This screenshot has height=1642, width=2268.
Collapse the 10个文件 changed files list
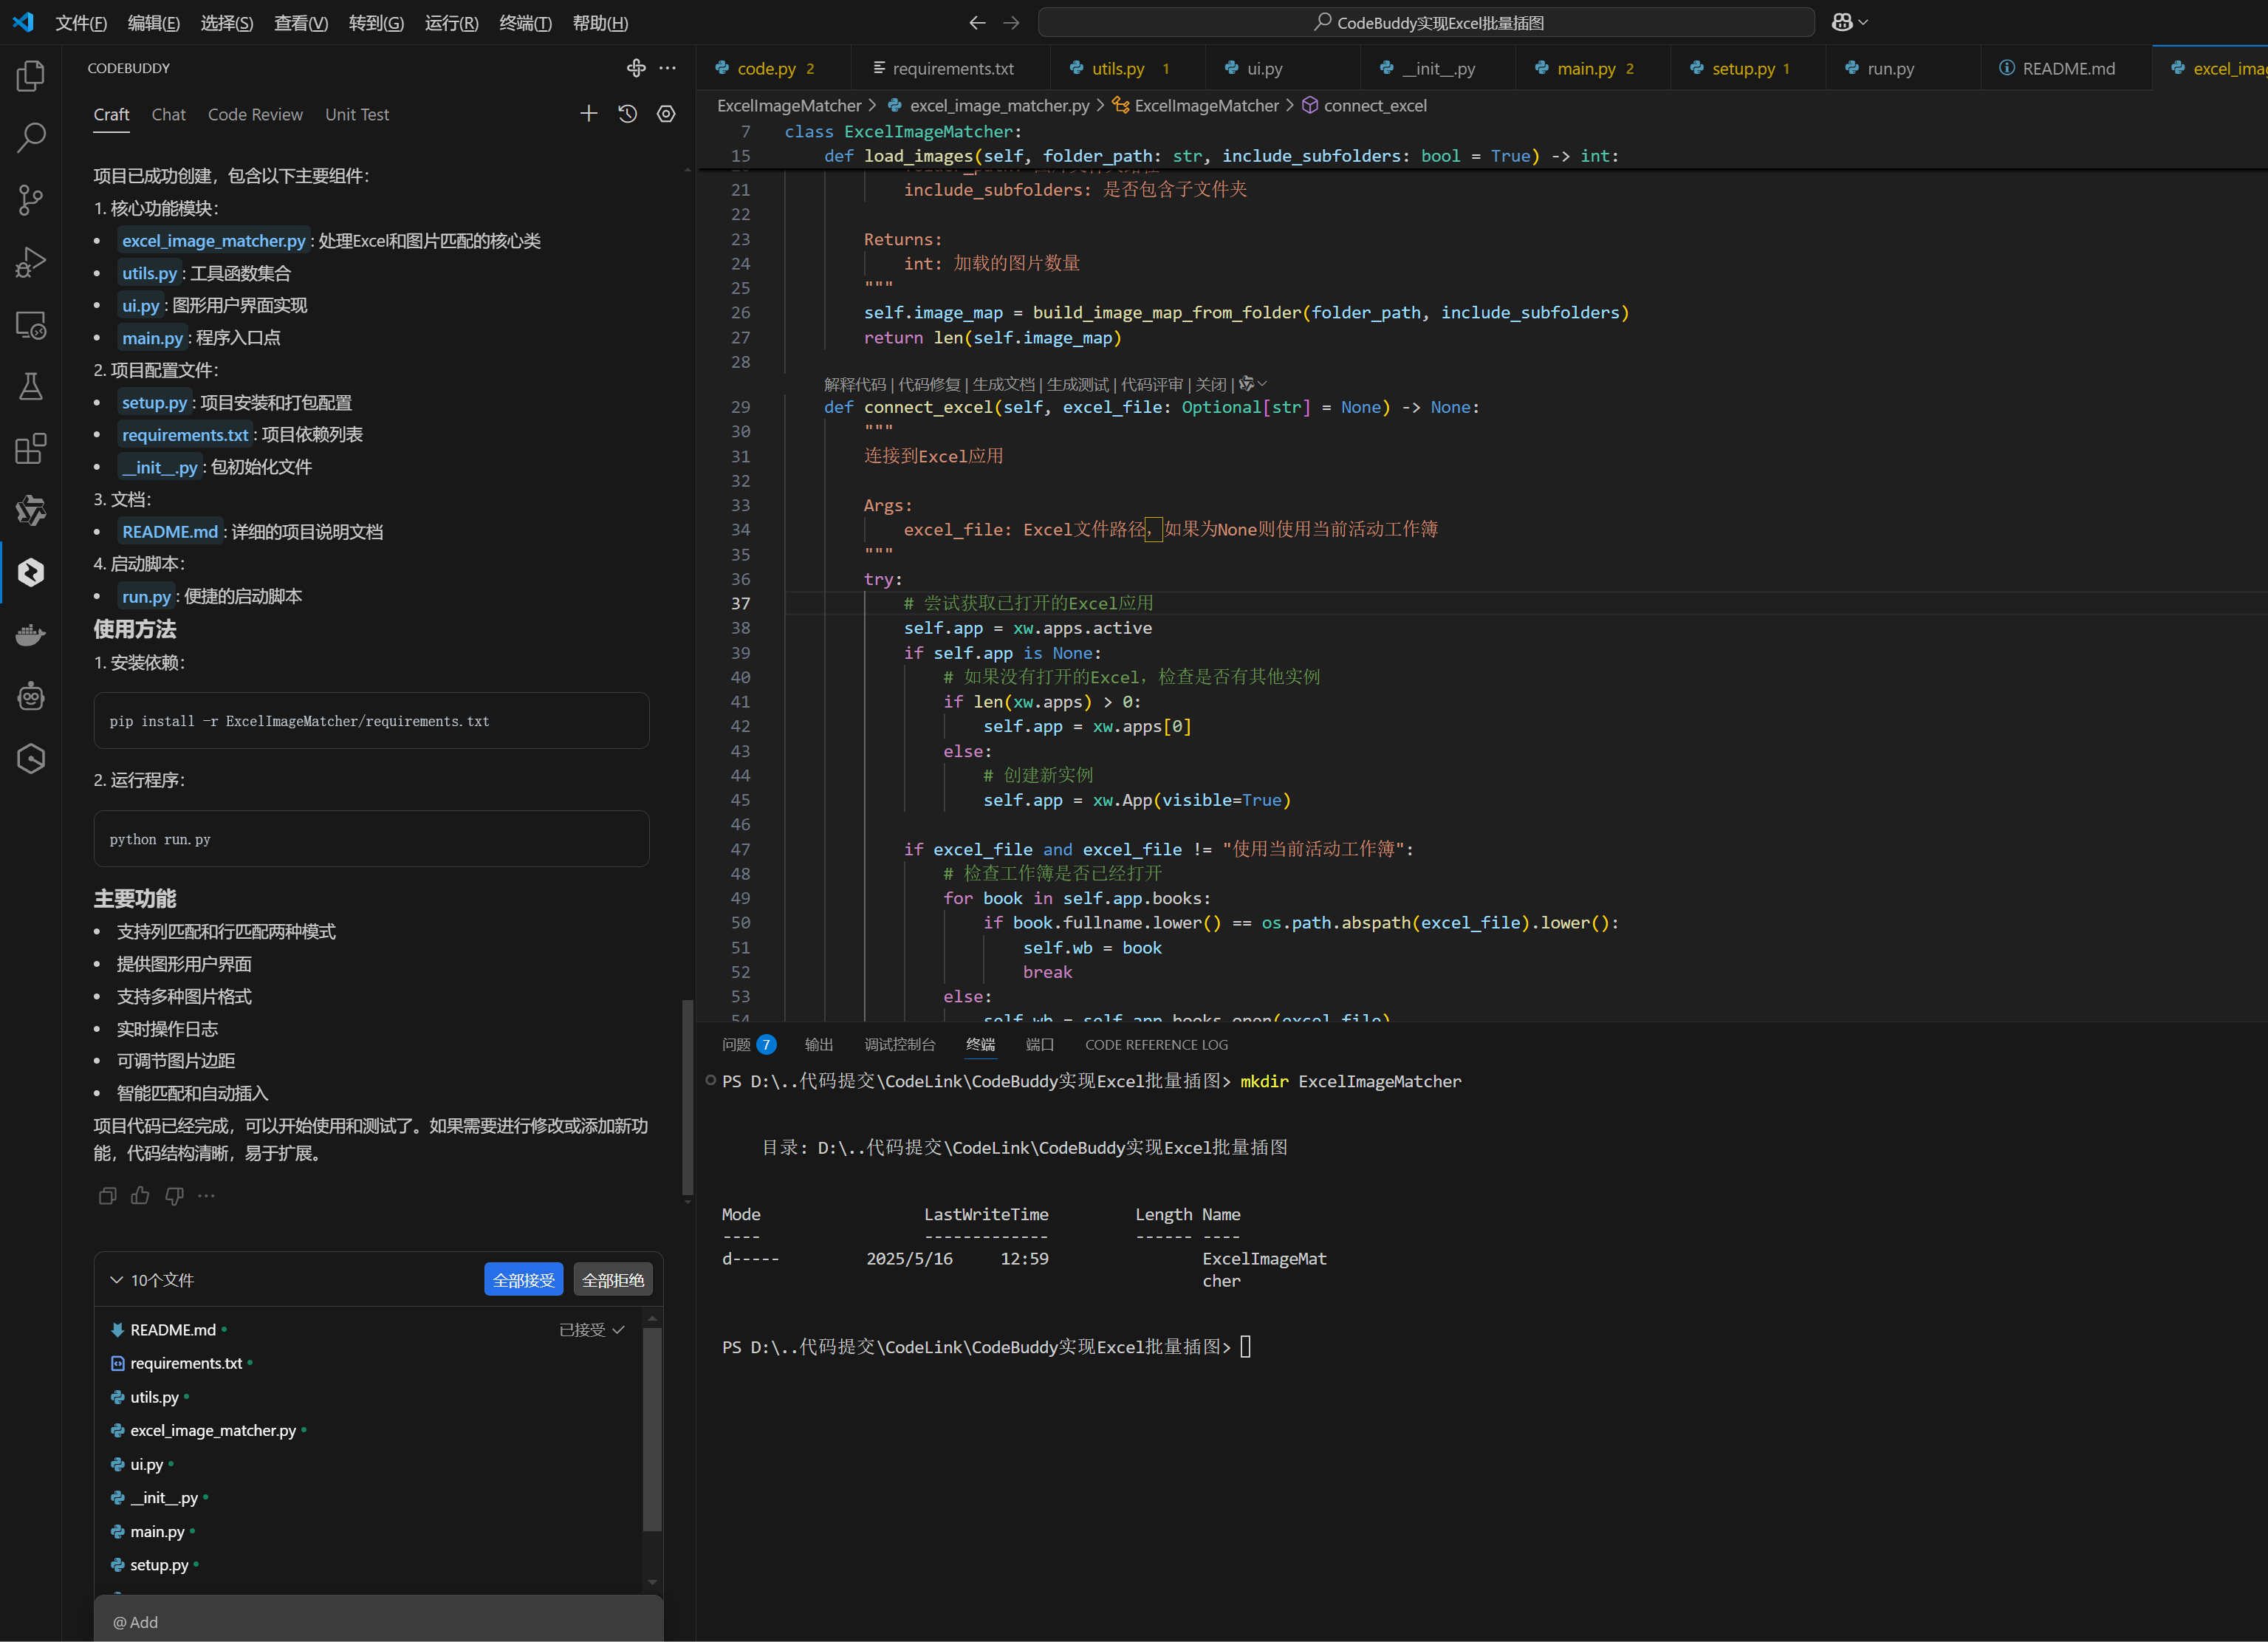point(116,1280)
